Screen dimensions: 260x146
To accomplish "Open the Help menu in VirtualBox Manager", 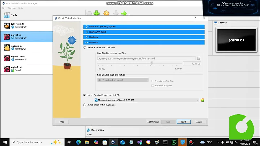I will pyautogui.click(x=21, y=8).
